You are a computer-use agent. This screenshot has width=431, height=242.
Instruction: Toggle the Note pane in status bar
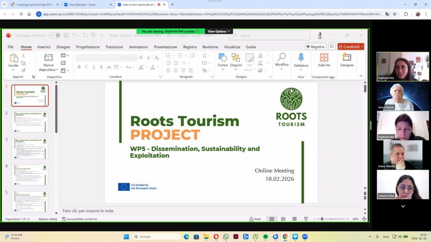[255, 219]
